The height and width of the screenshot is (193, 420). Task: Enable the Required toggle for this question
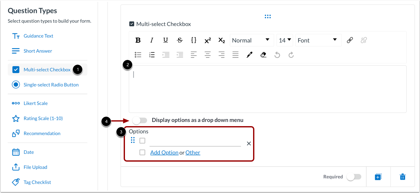pyautogui.click(x=354, y=177)
